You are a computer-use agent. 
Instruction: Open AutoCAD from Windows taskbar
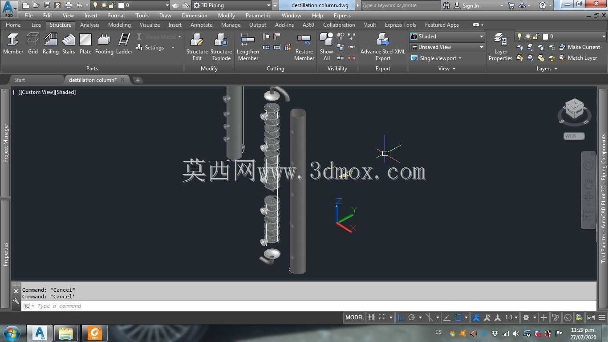(x=40, y=333)
